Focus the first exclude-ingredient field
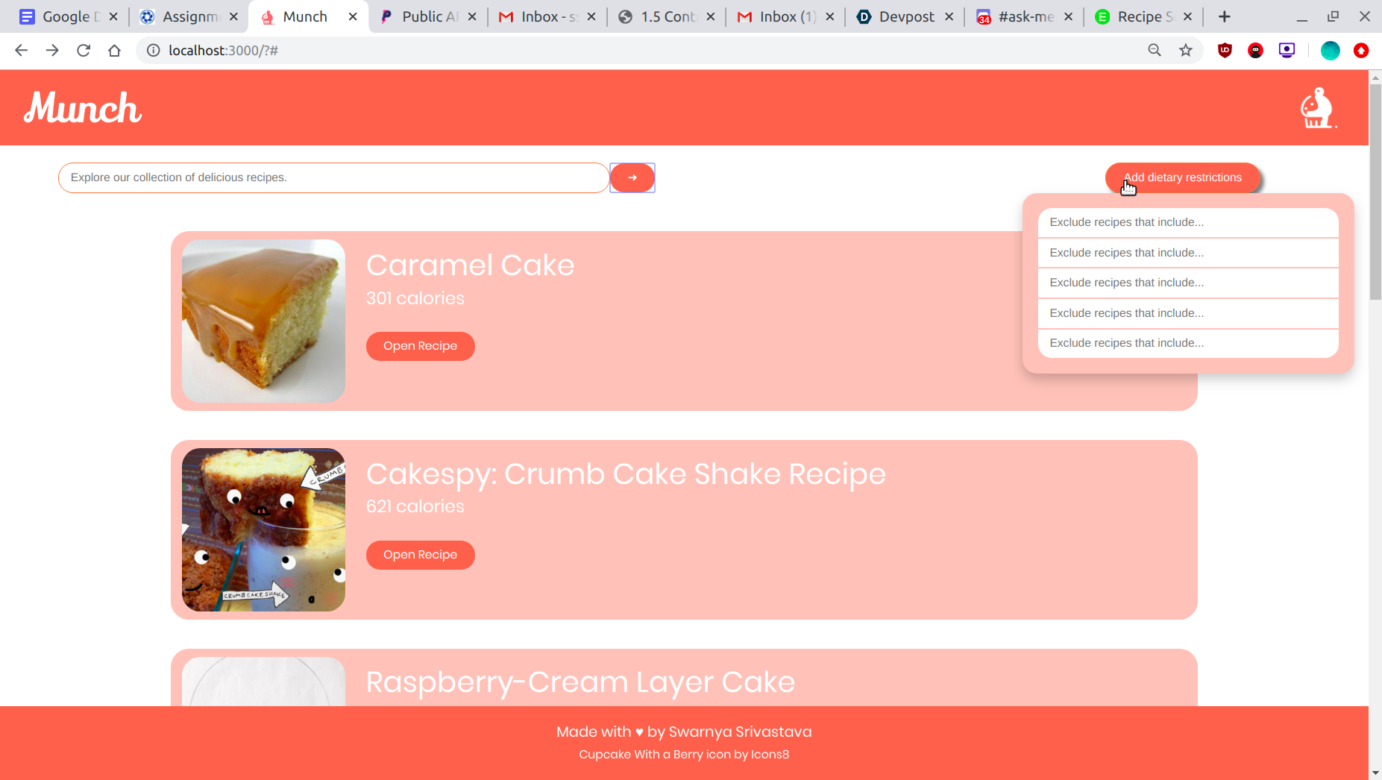Image resolution: width=1382 pixels, height=780 pixels. 1188,222
